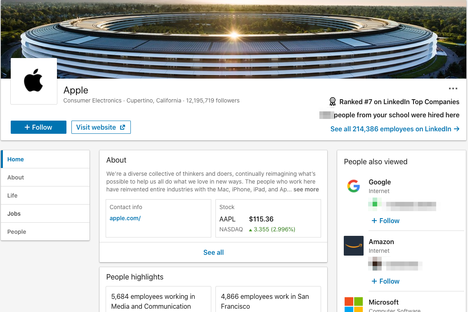Follow Google in People also viewed
The width and height of the screenshot is (468, 312).
coord(385,221)
